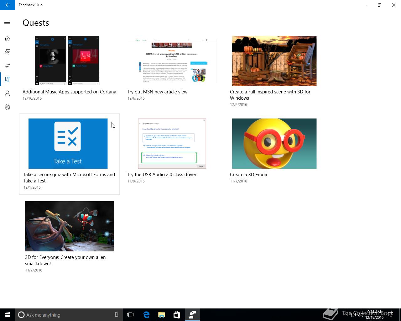Click the Cortana microphone icon

click(116, 315)
